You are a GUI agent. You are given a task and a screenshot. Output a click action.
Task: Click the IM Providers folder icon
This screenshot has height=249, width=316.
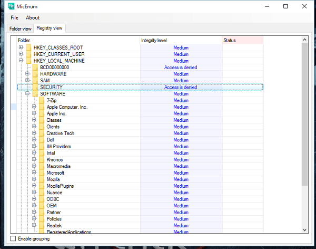[x=42, y=147]
